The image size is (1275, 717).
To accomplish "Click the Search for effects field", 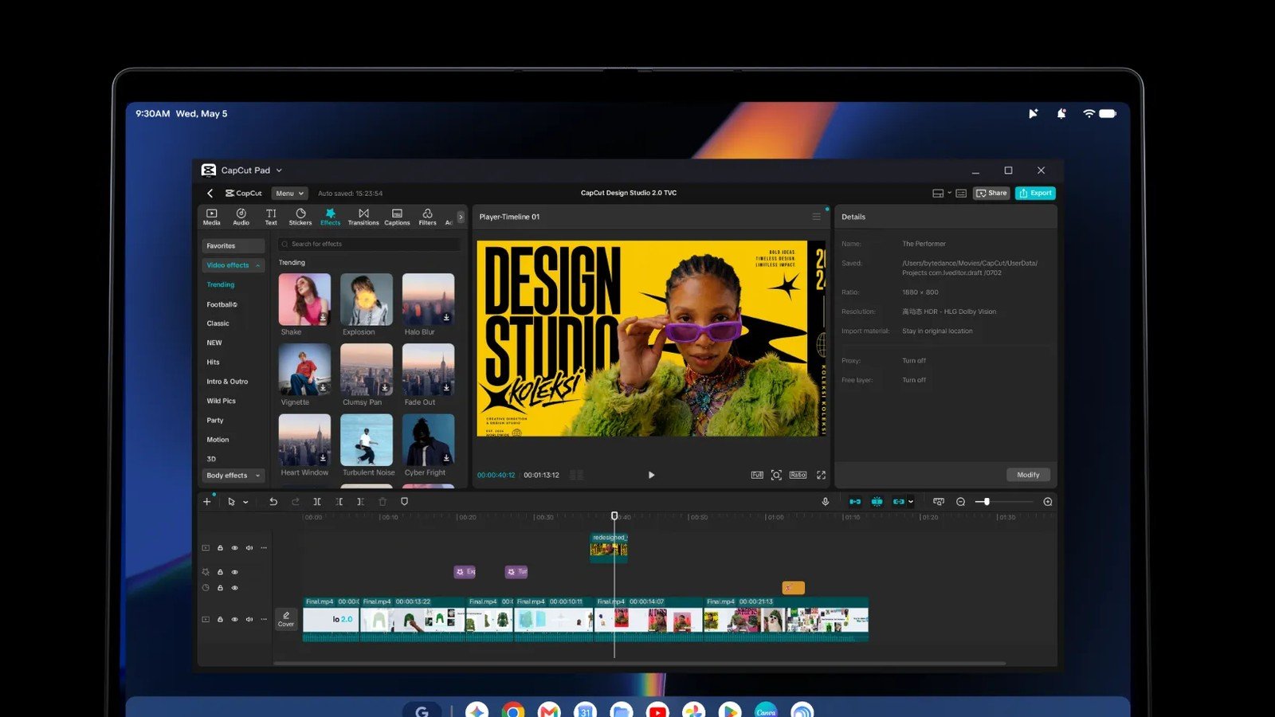I will 369,244.
